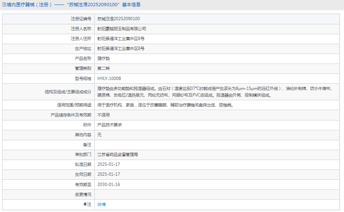This screenshot has width=344, height=212.
Task: Click the storage condition value 不适用
Action: (103, 115)
